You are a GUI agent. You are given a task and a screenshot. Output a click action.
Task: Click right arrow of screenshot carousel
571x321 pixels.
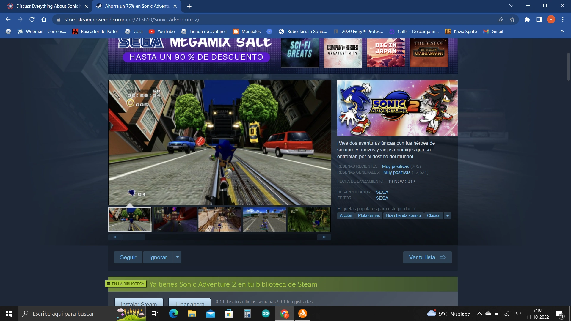[324, 237]
